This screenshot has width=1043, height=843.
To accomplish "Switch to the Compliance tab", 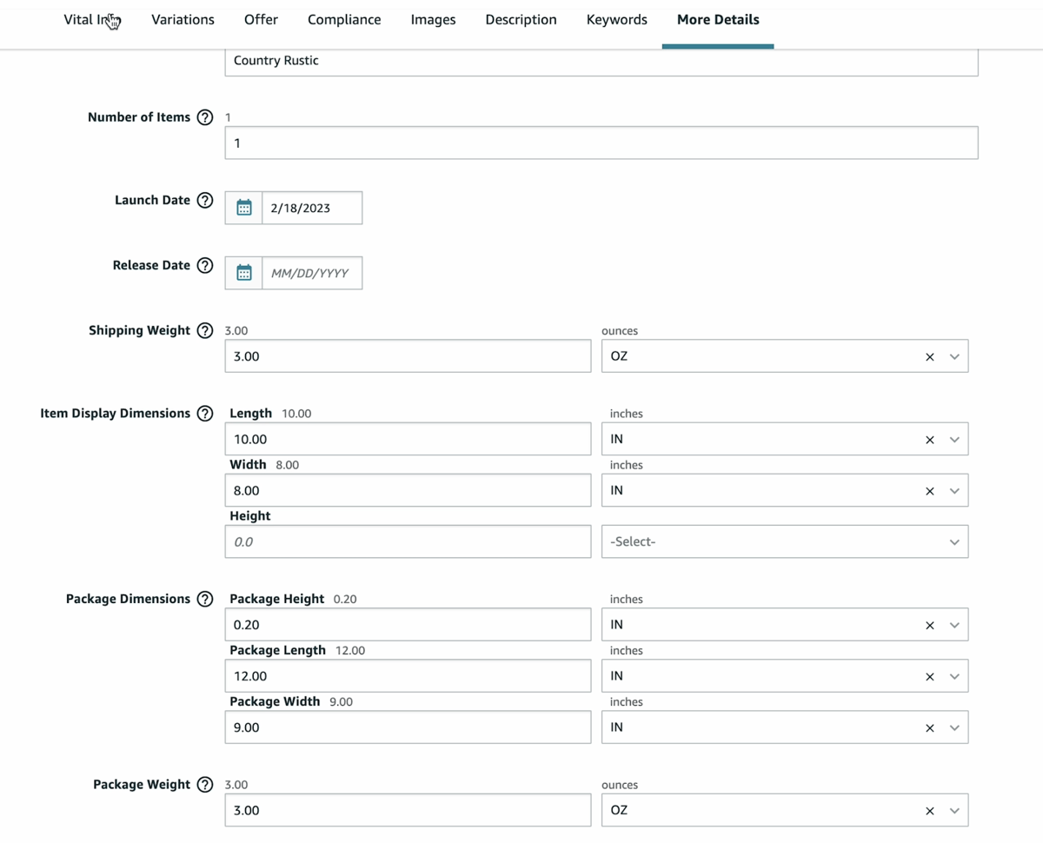I will [344, 19].
